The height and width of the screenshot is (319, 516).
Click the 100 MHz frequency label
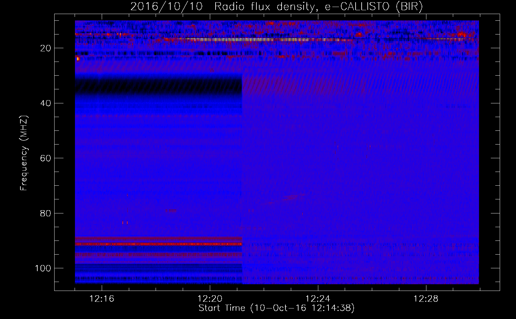pos(43,268)
